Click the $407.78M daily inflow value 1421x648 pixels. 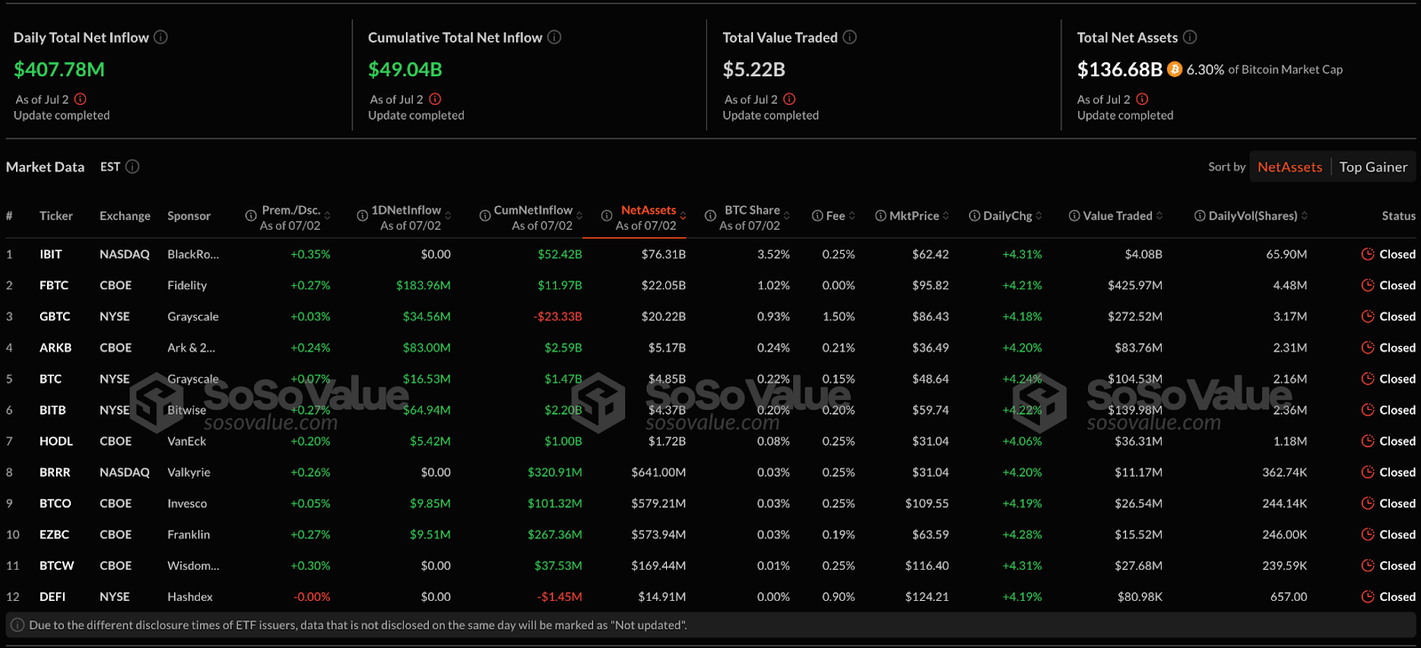click(x=60, y=69)
